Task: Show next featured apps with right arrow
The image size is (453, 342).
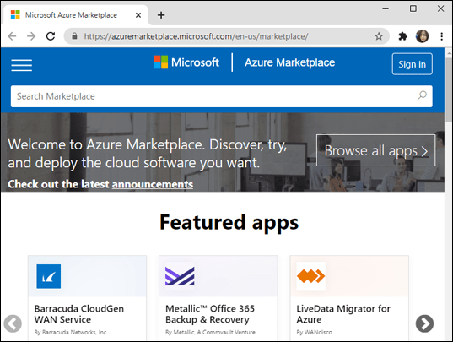Action: [424, 323]
